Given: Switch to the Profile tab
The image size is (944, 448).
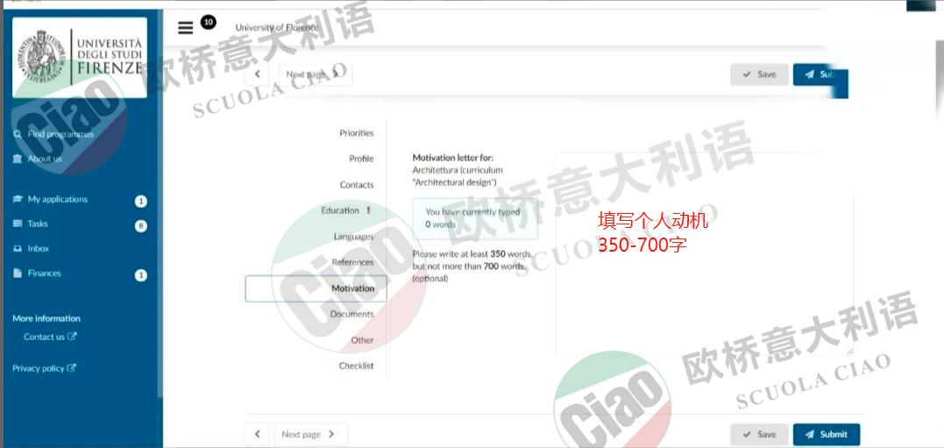Looking at the screenshot, I should [x=361, y=159].
